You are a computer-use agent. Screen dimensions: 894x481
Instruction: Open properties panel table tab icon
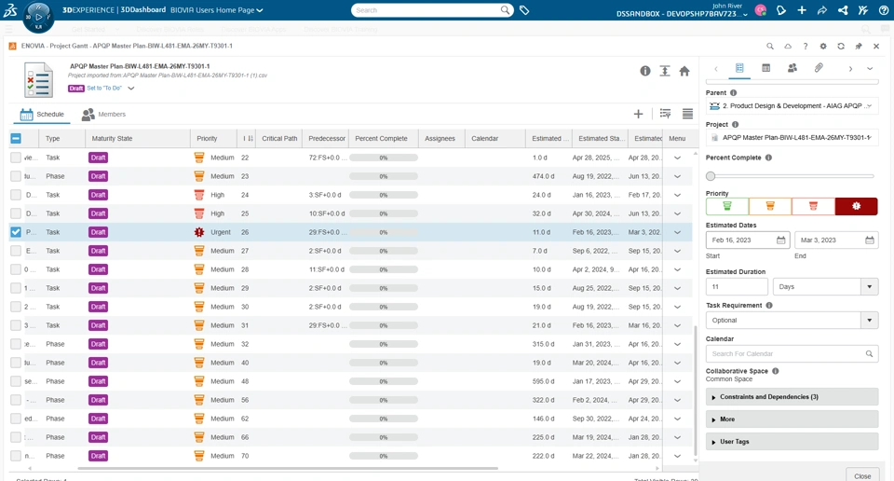(765, 68)
